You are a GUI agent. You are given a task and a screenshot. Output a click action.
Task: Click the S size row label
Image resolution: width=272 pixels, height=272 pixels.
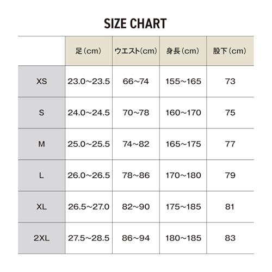[41, 113]
